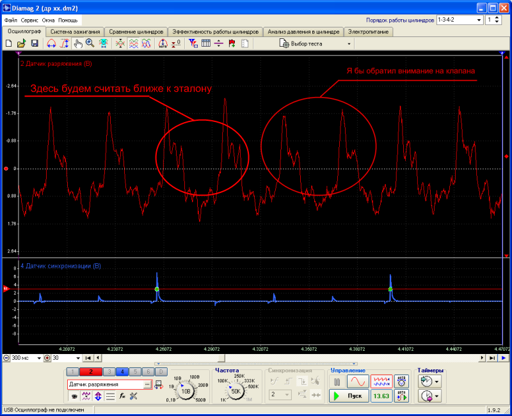Create a new file with the blank page icon
Image resolution: width=512 pixels, height=416 pixels.
(x=9, y=43)
